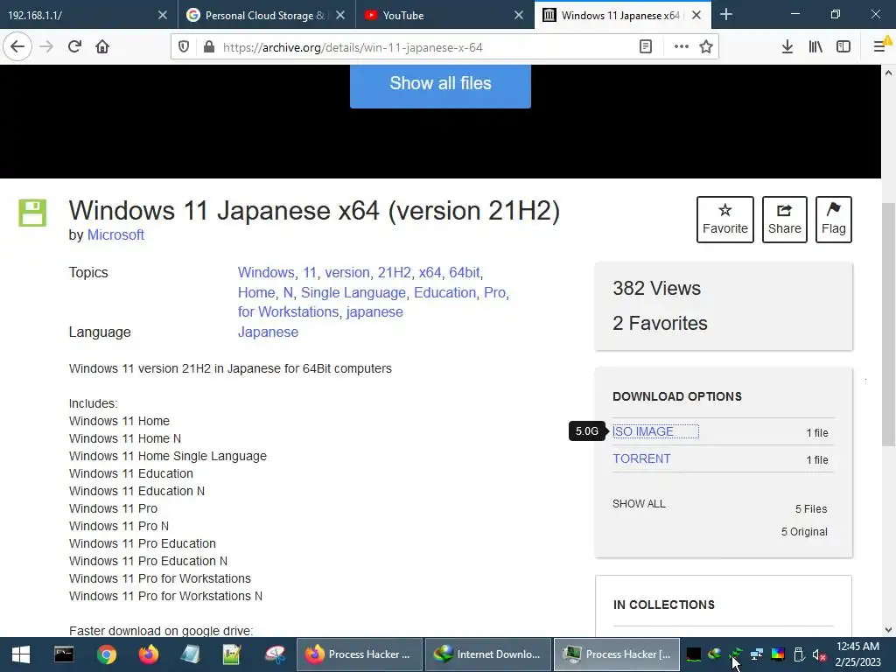Open the Education topic link

click(x=444, y=292)
